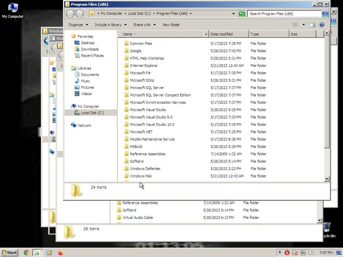343x257 pixels.
Task: Click the Chrome icon in the taskbar
Action: tap(26, 253)
